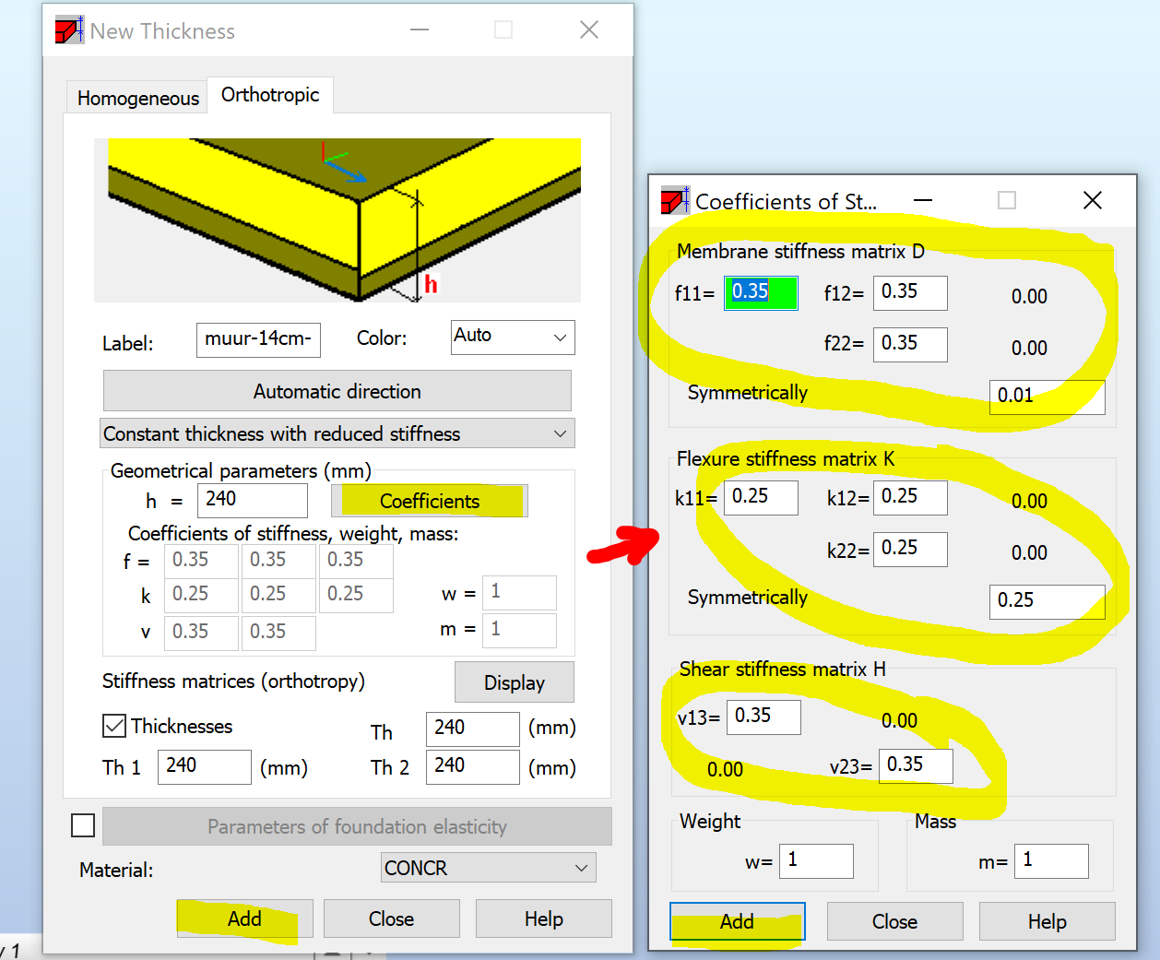Click the Label input field muur-14cm-

(258, 339)
